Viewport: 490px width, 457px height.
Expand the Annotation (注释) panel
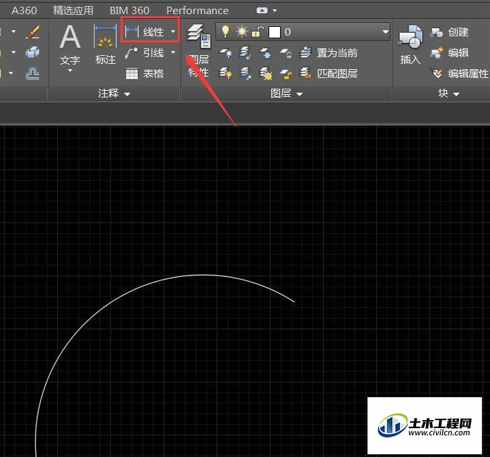(x=114, y=93)
